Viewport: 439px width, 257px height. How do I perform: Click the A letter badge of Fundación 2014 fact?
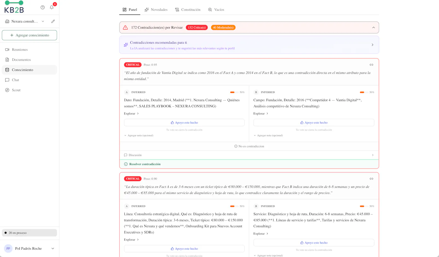[126, 92]
